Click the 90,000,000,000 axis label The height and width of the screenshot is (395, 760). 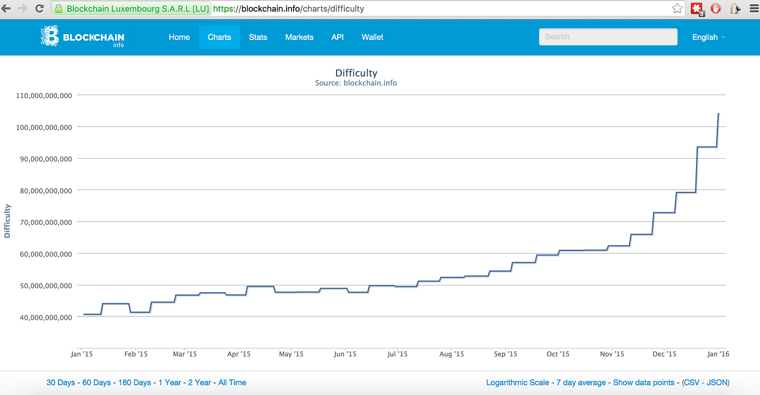pos(46,159)
